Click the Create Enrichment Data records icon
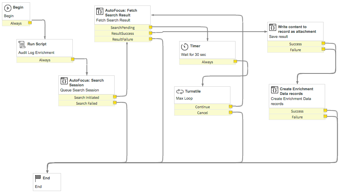 click(275, 90)
